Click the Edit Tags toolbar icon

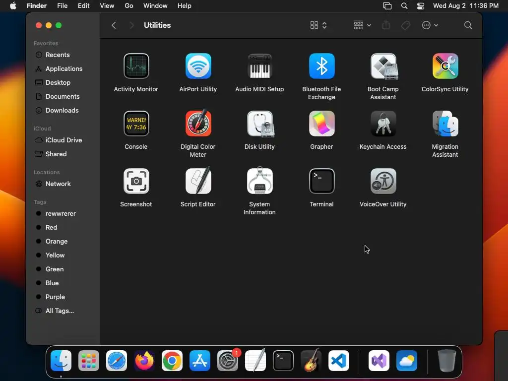pyautogui.click(x=405, y=25)
